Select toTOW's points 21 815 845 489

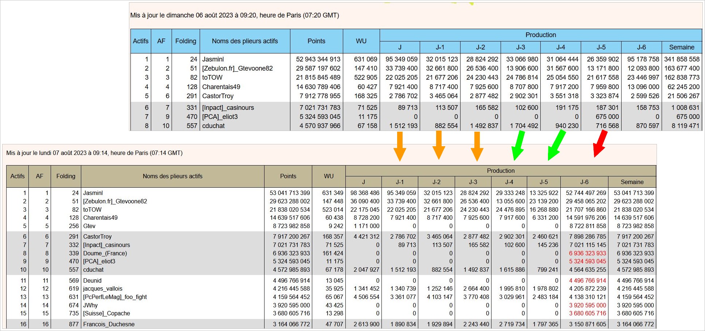pyautogui.click(x=318, y=77)
